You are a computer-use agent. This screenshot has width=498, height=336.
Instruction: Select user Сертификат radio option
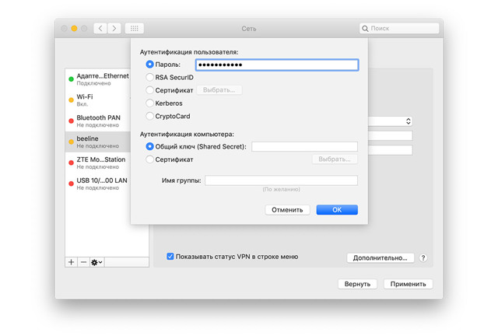coord(149,90)
